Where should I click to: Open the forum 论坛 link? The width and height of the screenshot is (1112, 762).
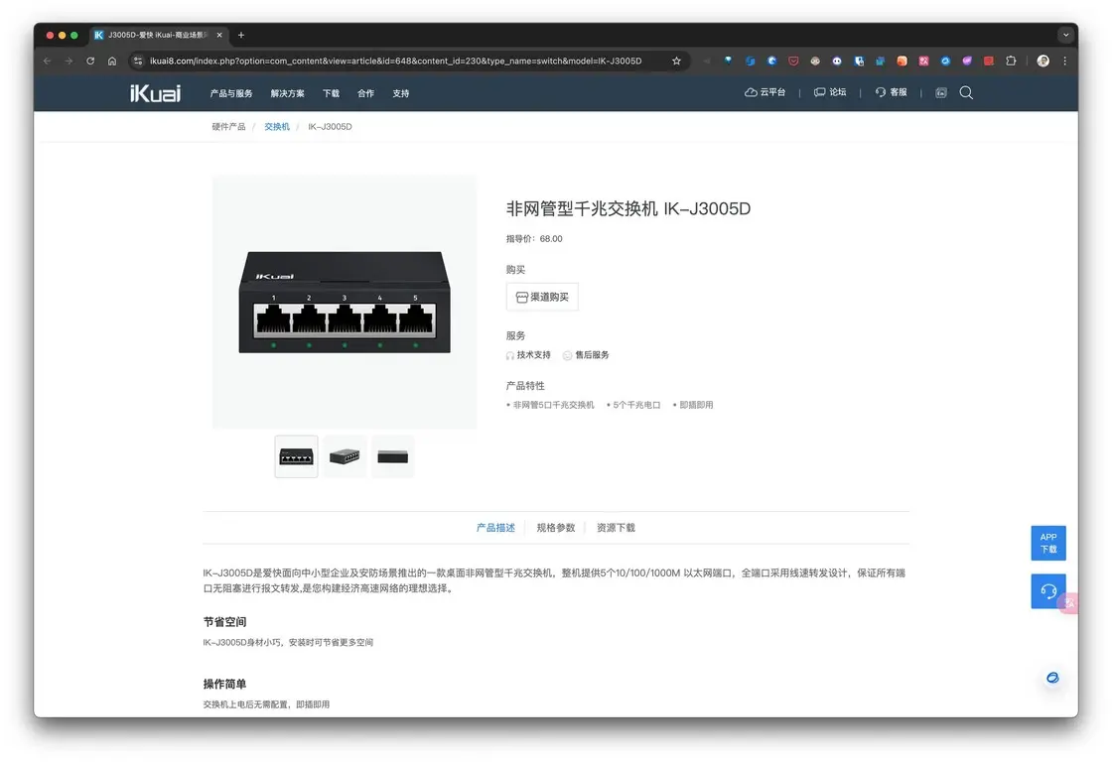830,92
